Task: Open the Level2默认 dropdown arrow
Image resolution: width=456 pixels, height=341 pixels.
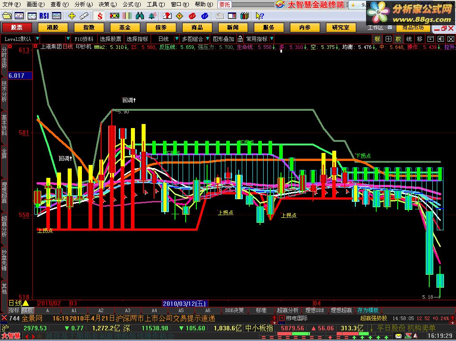Action: [37, 39]
